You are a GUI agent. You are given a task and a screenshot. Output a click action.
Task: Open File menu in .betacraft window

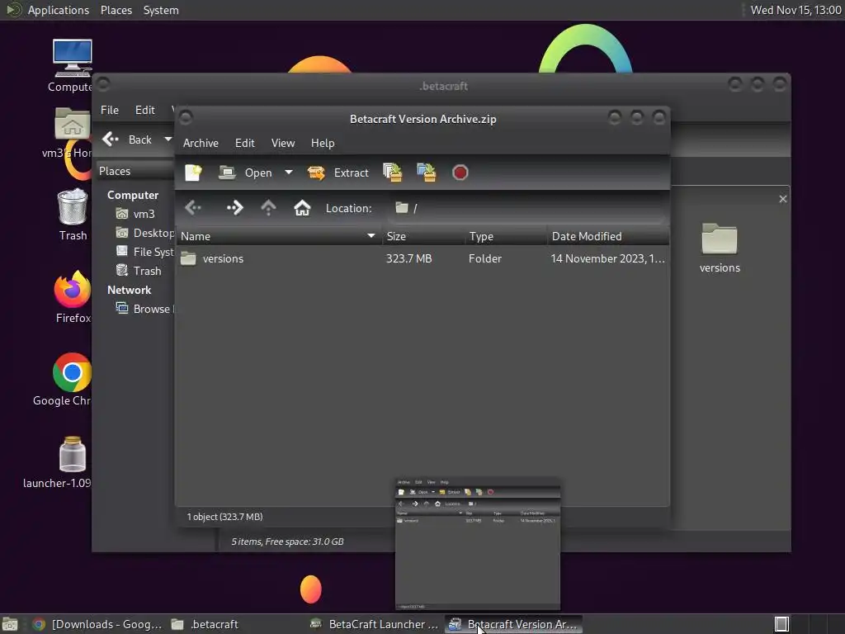[x=110, y=110]
